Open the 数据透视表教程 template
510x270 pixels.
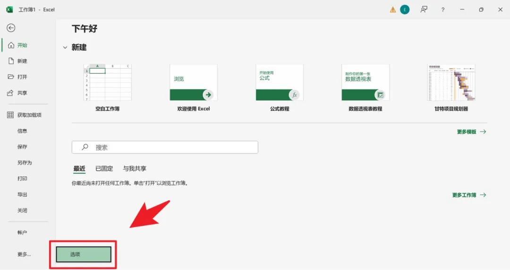365,82
